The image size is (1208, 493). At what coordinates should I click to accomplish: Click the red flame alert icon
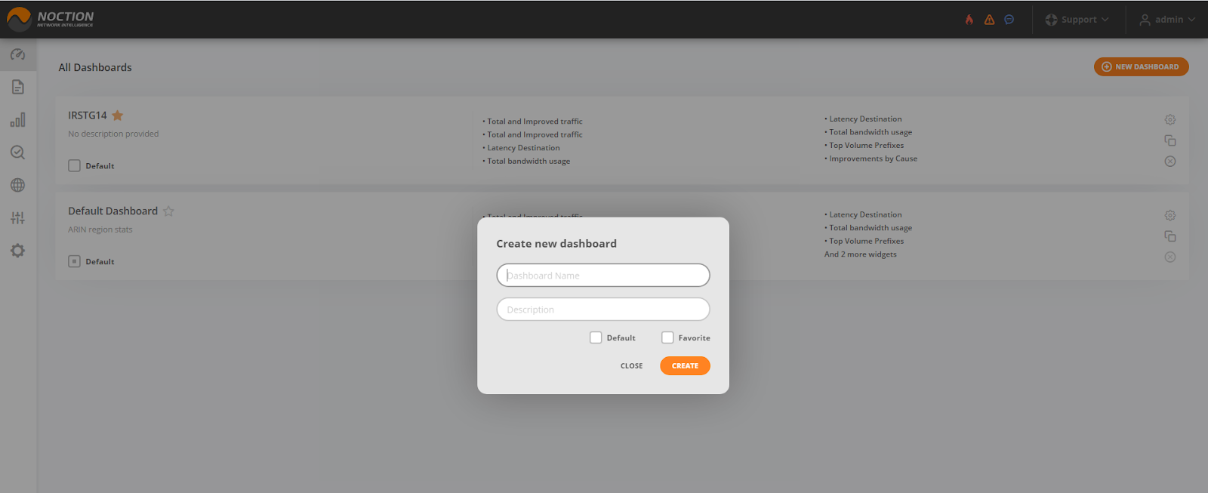click(969, 20)
